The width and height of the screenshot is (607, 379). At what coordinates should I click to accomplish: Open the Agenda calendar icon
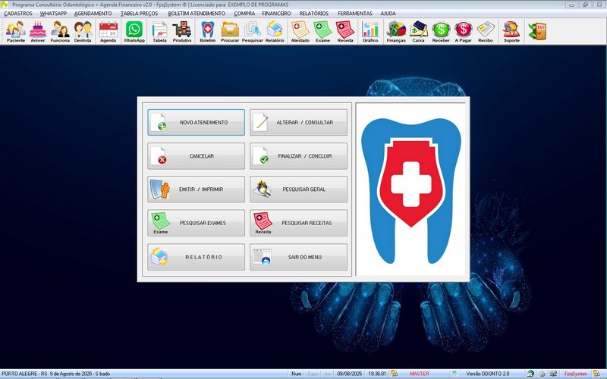click(109, 31)
